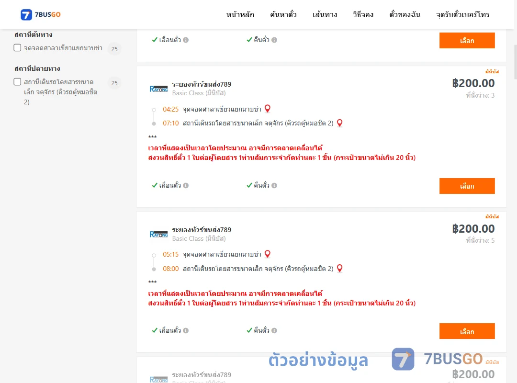Click info icon beside คืนตั๋ว in top card
Screen dimensions: 517x383
point(274,40)
